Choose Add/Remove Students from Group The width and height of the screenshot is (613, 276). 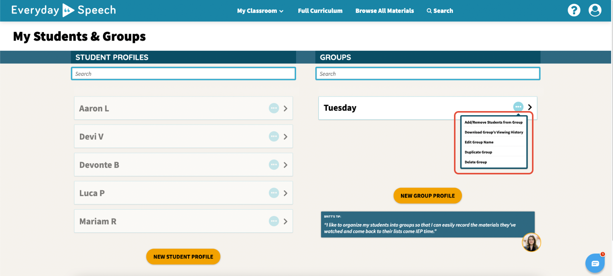(x=494, y=122)
